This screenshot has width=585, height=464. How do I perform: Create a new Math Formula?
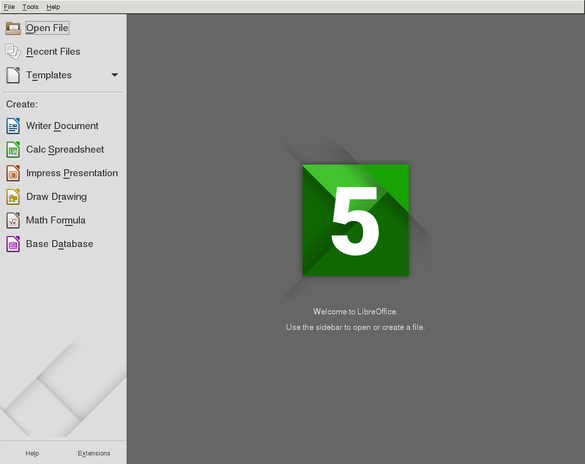(x=56, y=220)
